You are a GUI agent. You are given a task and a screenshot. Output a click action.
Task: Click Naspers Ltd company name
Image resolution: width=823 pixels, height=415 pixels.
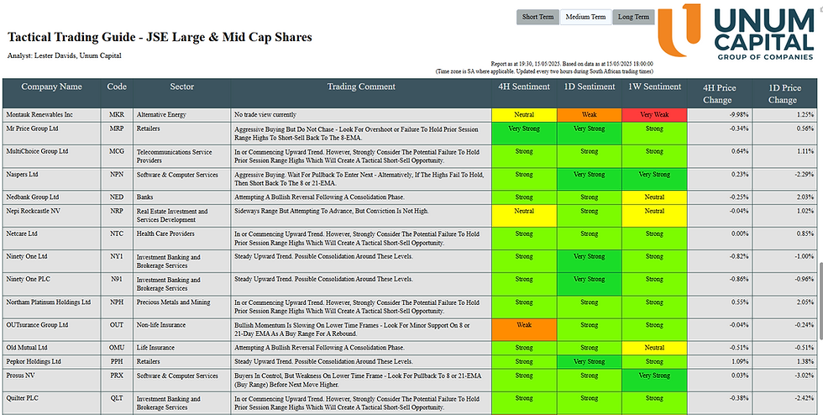(x=22, y=174)
